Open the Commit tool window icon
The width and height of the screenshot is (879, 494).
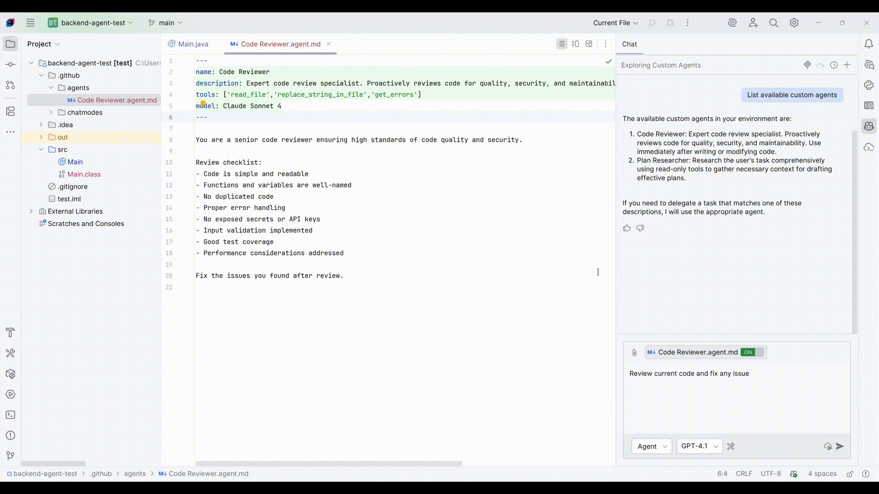pyautogui.click(x=11, y=64)
